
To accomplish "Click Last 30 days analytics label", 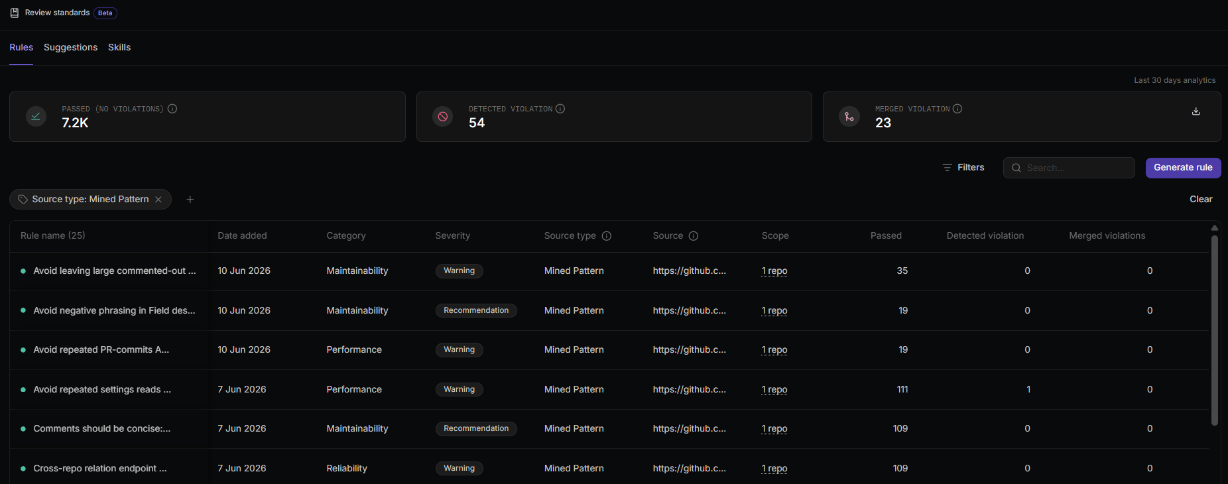I will coord(1175,80).
